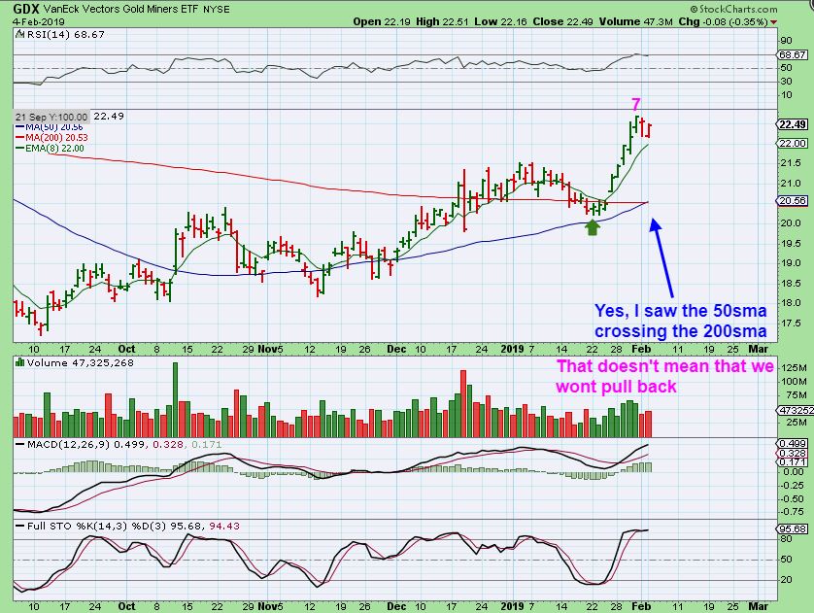Click the boxed 68.67 RSI axis value
Screen dimensions: 814x613
pos(793,54)
